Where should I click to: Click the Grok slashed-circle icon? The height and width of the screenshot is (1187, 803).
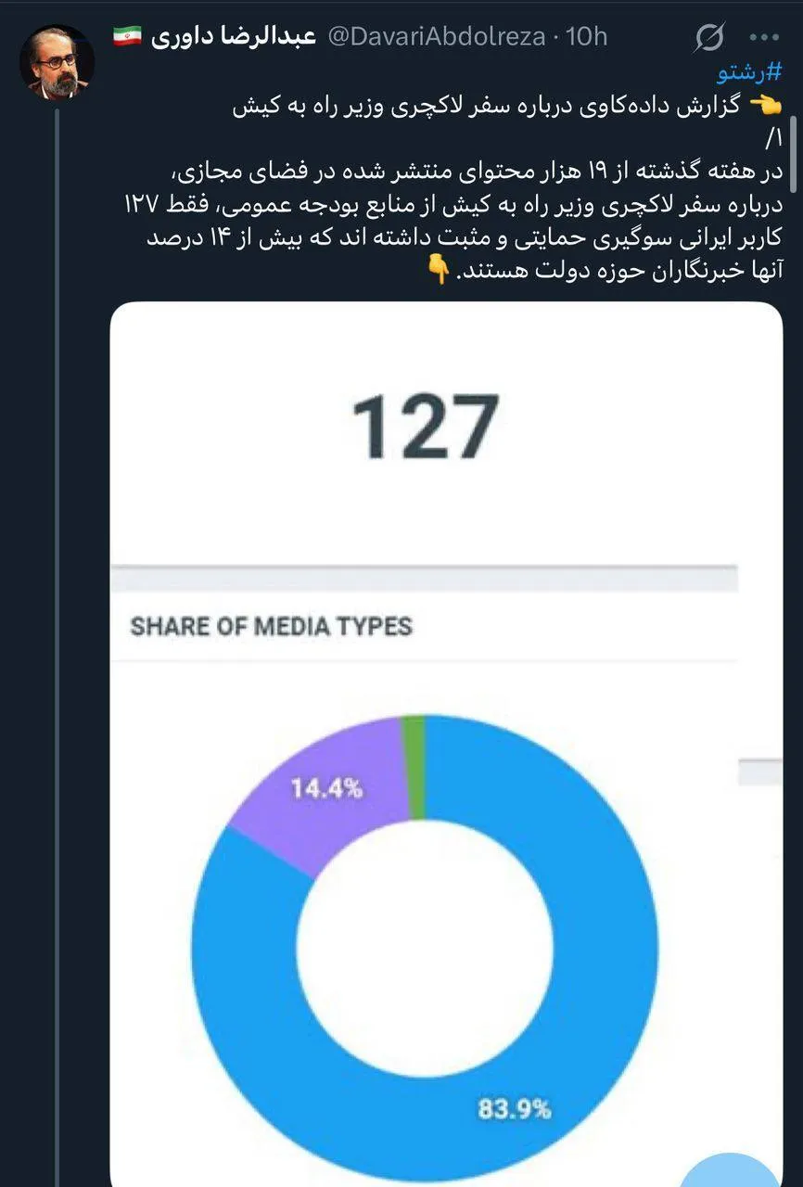(x=708, y=37)
